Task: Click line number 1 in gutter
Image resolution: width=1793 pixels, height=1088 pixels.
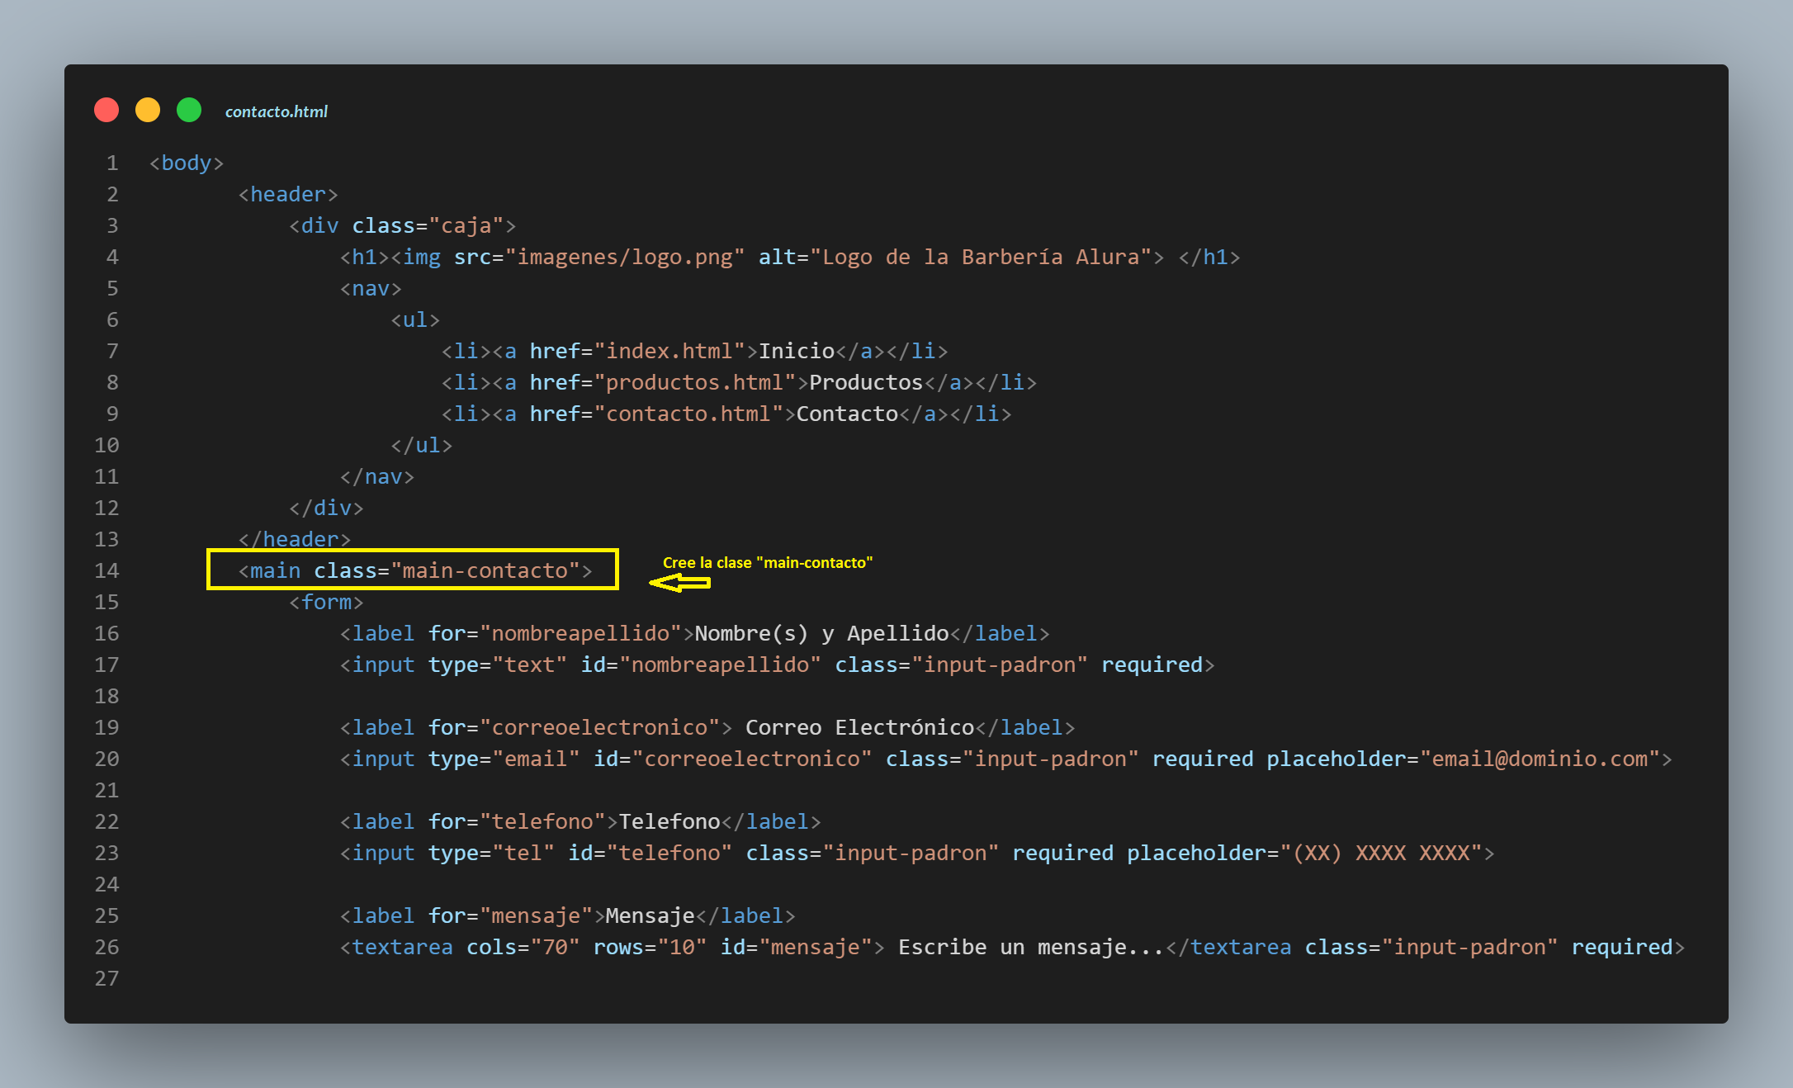Action: 112,163
